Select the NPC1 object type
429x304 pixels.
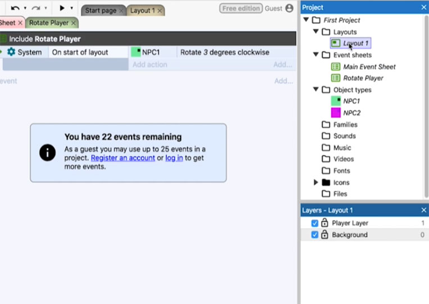tap(351, 101)
